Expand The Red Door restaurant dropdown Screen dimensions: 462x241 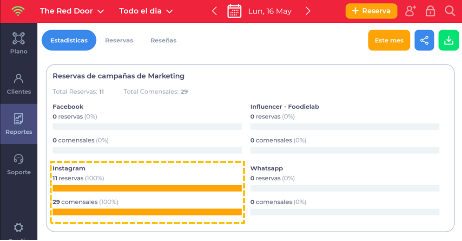click(x=72, y=11)
